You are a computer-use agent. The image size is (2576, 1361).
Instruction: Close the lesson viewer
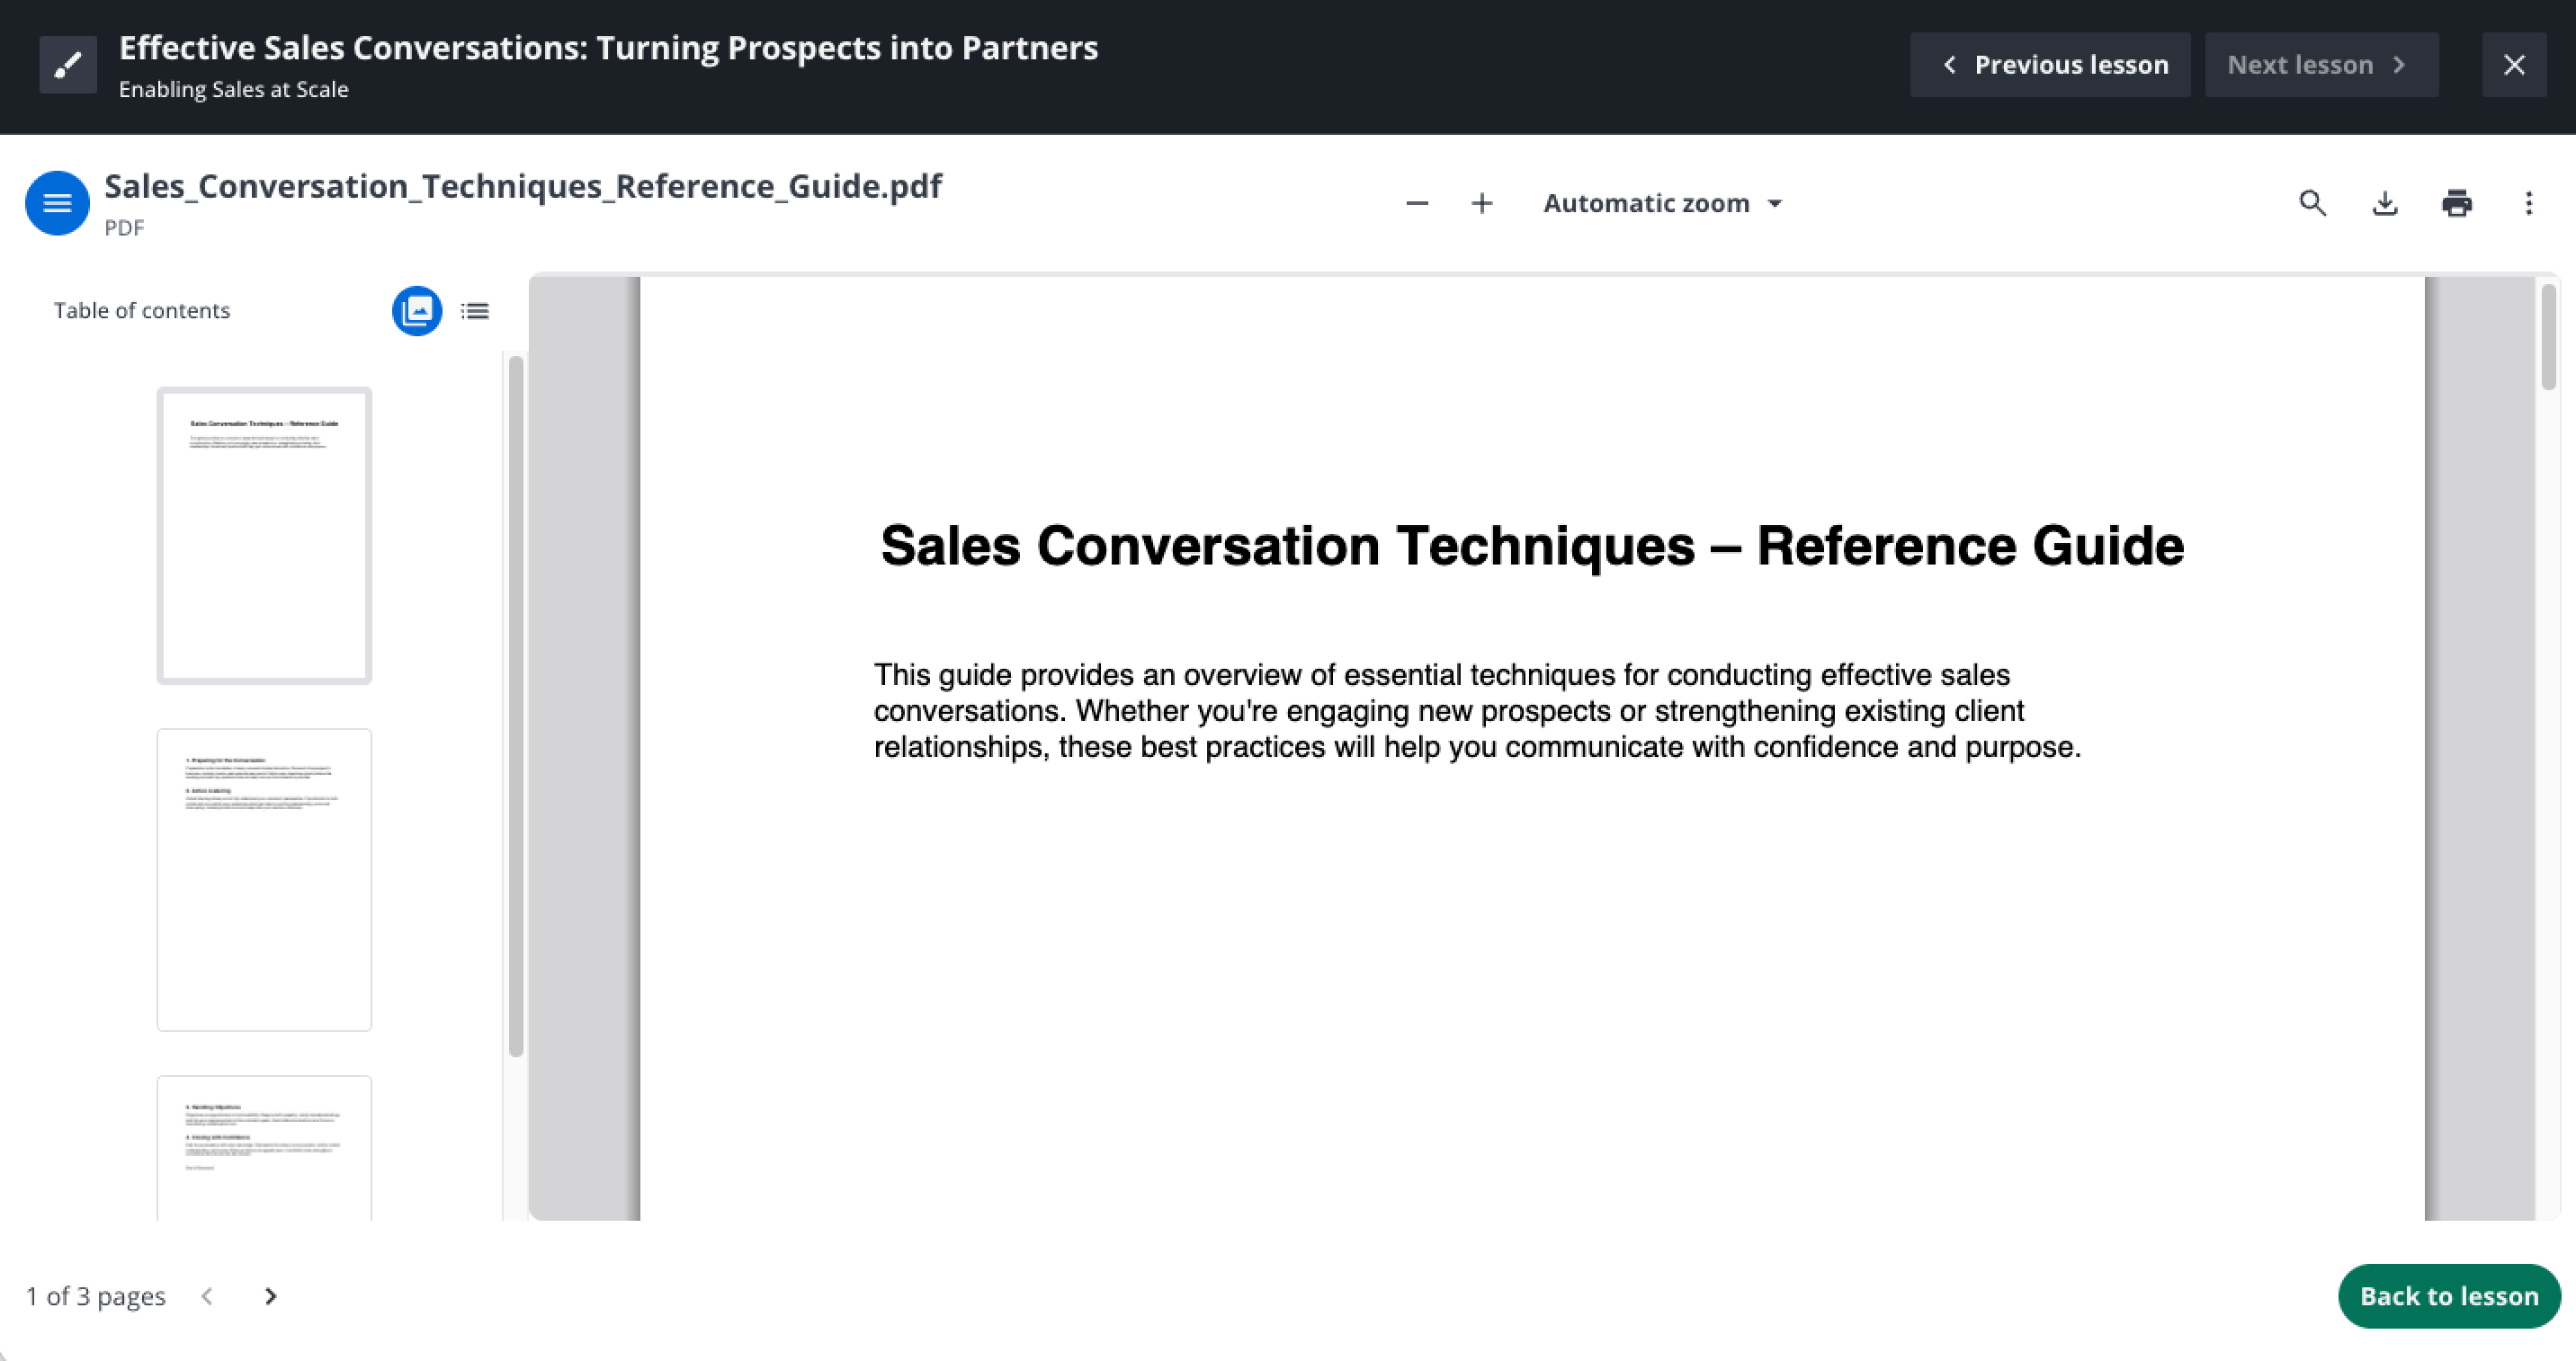point(2514,65)
